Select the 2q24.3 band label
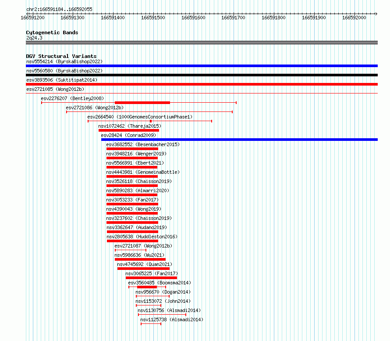 tap(34, 38)
